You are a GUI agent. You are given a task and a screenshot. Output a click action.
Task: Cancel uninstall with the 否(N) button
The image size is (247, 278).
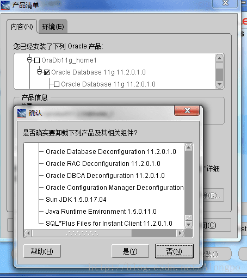pyautogui.click(x=174, y=251)
